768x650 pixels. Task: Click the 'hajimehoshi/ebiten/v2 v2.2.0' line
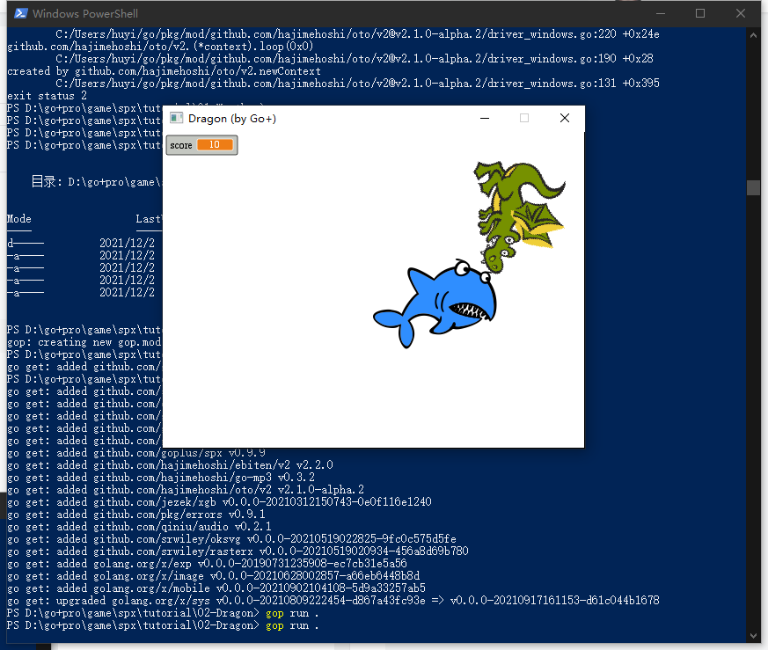170,464
